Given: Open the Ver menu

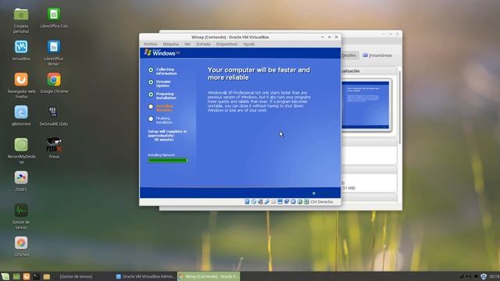Looking at the screenshot, I should click(187, 44).
